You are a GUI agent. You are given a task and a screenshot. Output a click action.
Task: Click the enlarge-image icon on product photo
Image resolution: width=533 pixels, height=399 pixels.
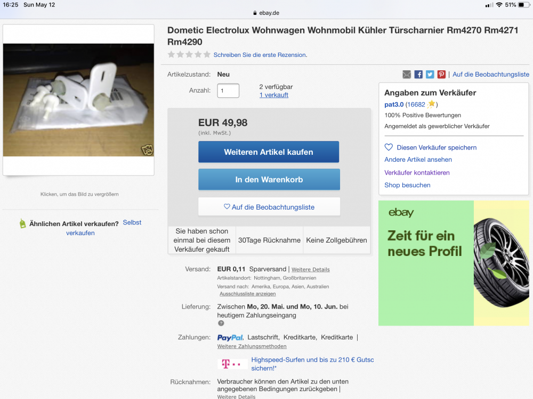pyautogui.click(x=148, y=149)
